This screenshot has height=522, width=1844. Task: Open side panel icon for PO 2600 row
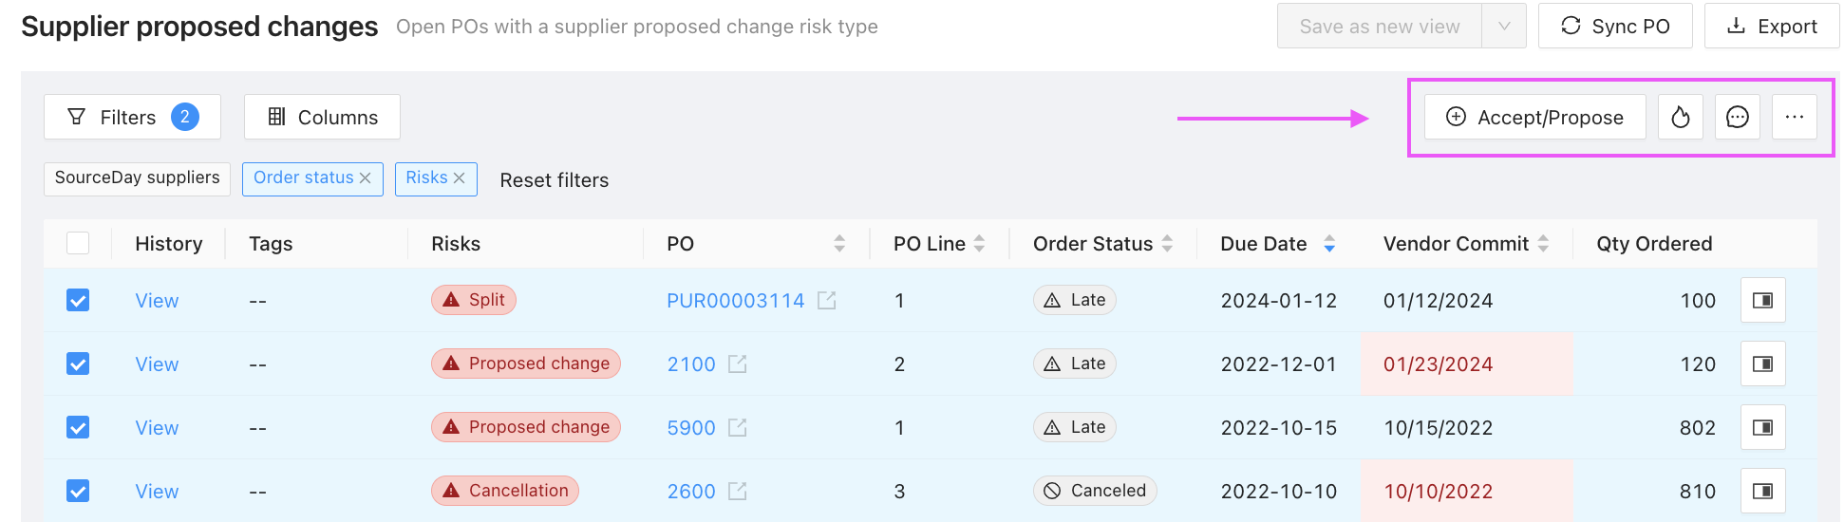click(x=1762, y=491)
